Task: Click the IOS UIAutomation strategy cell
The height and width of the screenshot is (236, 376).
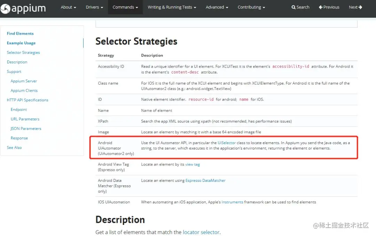Action: (x=113, y=202)
